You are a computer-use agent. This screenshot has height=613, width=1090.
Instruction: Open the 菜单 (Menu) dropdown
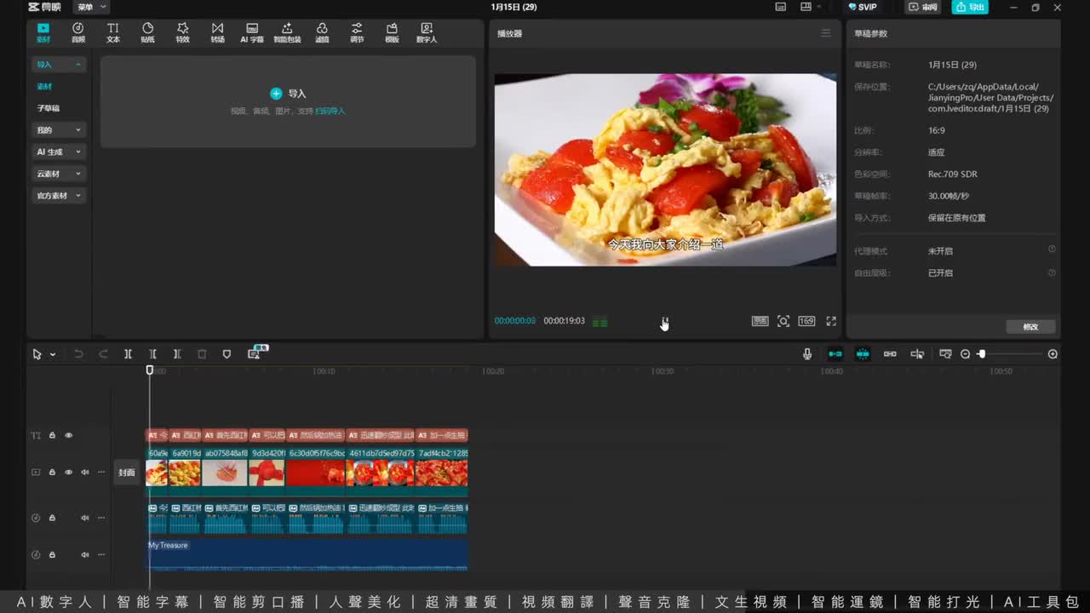pyautogui.click(x=90, y=8)
